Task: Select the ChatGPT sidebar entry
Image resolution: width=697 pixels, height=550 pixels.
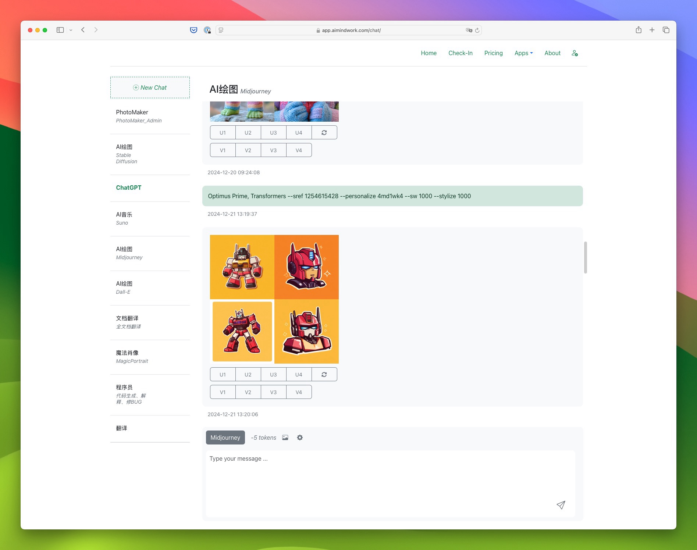Action: coord(150,187)
